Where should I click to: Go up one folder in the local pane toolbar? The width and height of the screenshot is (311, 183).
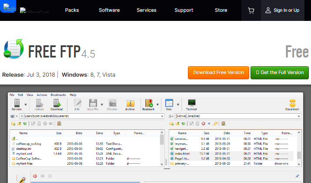point(19,124)
